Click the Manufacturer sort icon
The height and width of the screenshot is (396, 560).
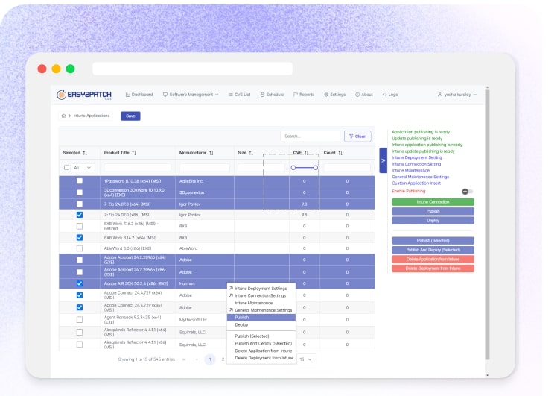[x=211, y=153]
